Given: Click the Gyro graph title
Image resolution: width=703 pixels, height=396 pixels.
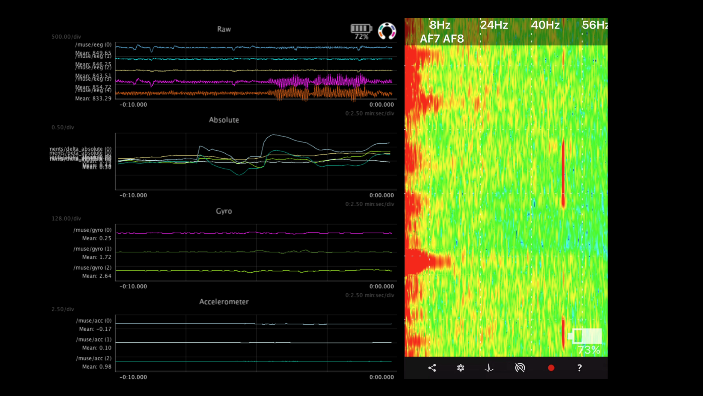Looking at the screenshot, I should pos(224,211).
